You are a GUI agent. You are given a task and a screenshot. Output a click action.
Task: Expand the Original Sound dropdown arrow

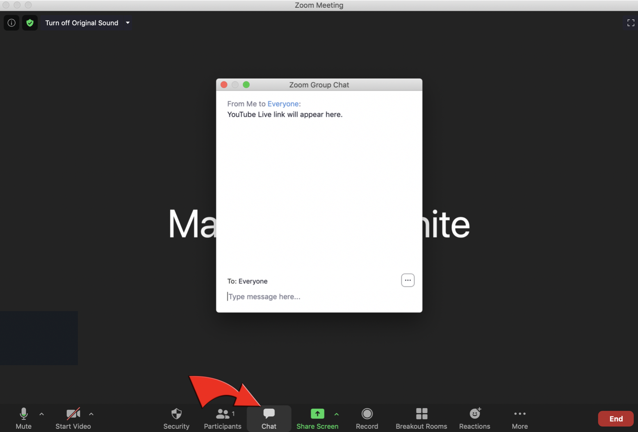click(128, 23)
